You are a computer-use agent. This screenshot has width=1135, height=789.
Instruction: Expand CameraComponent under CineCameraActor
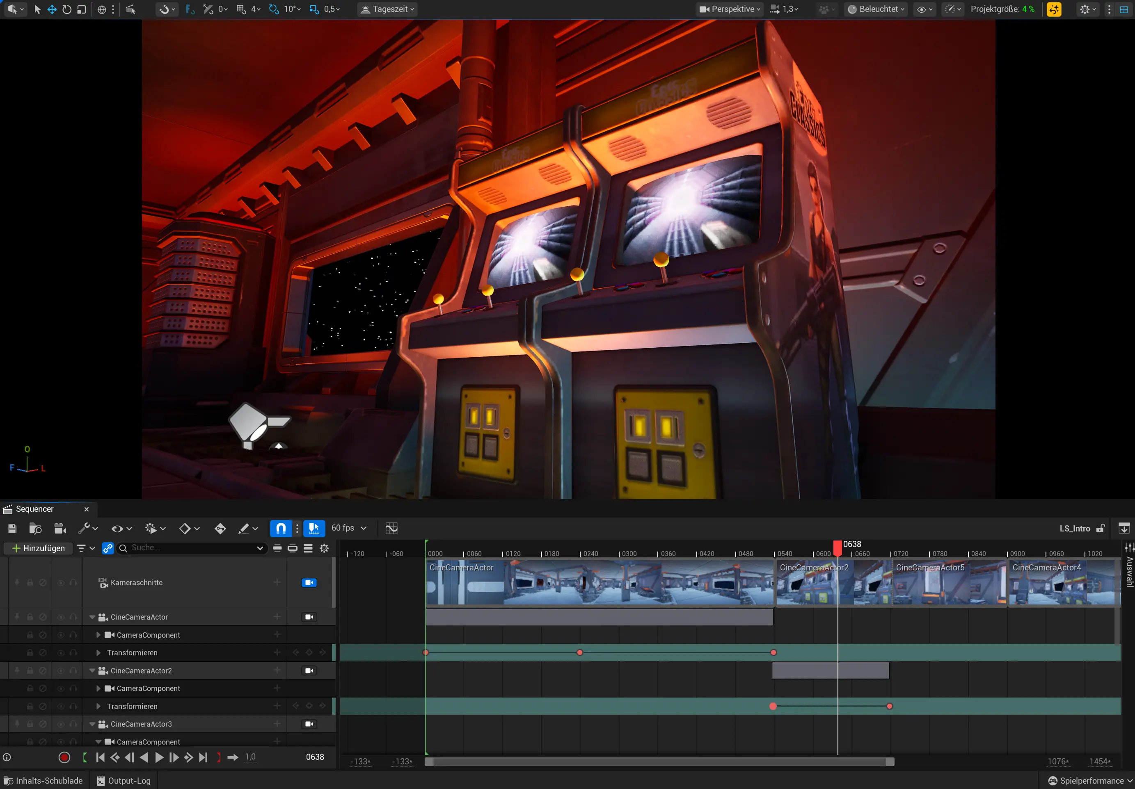[x=98, y=635]
